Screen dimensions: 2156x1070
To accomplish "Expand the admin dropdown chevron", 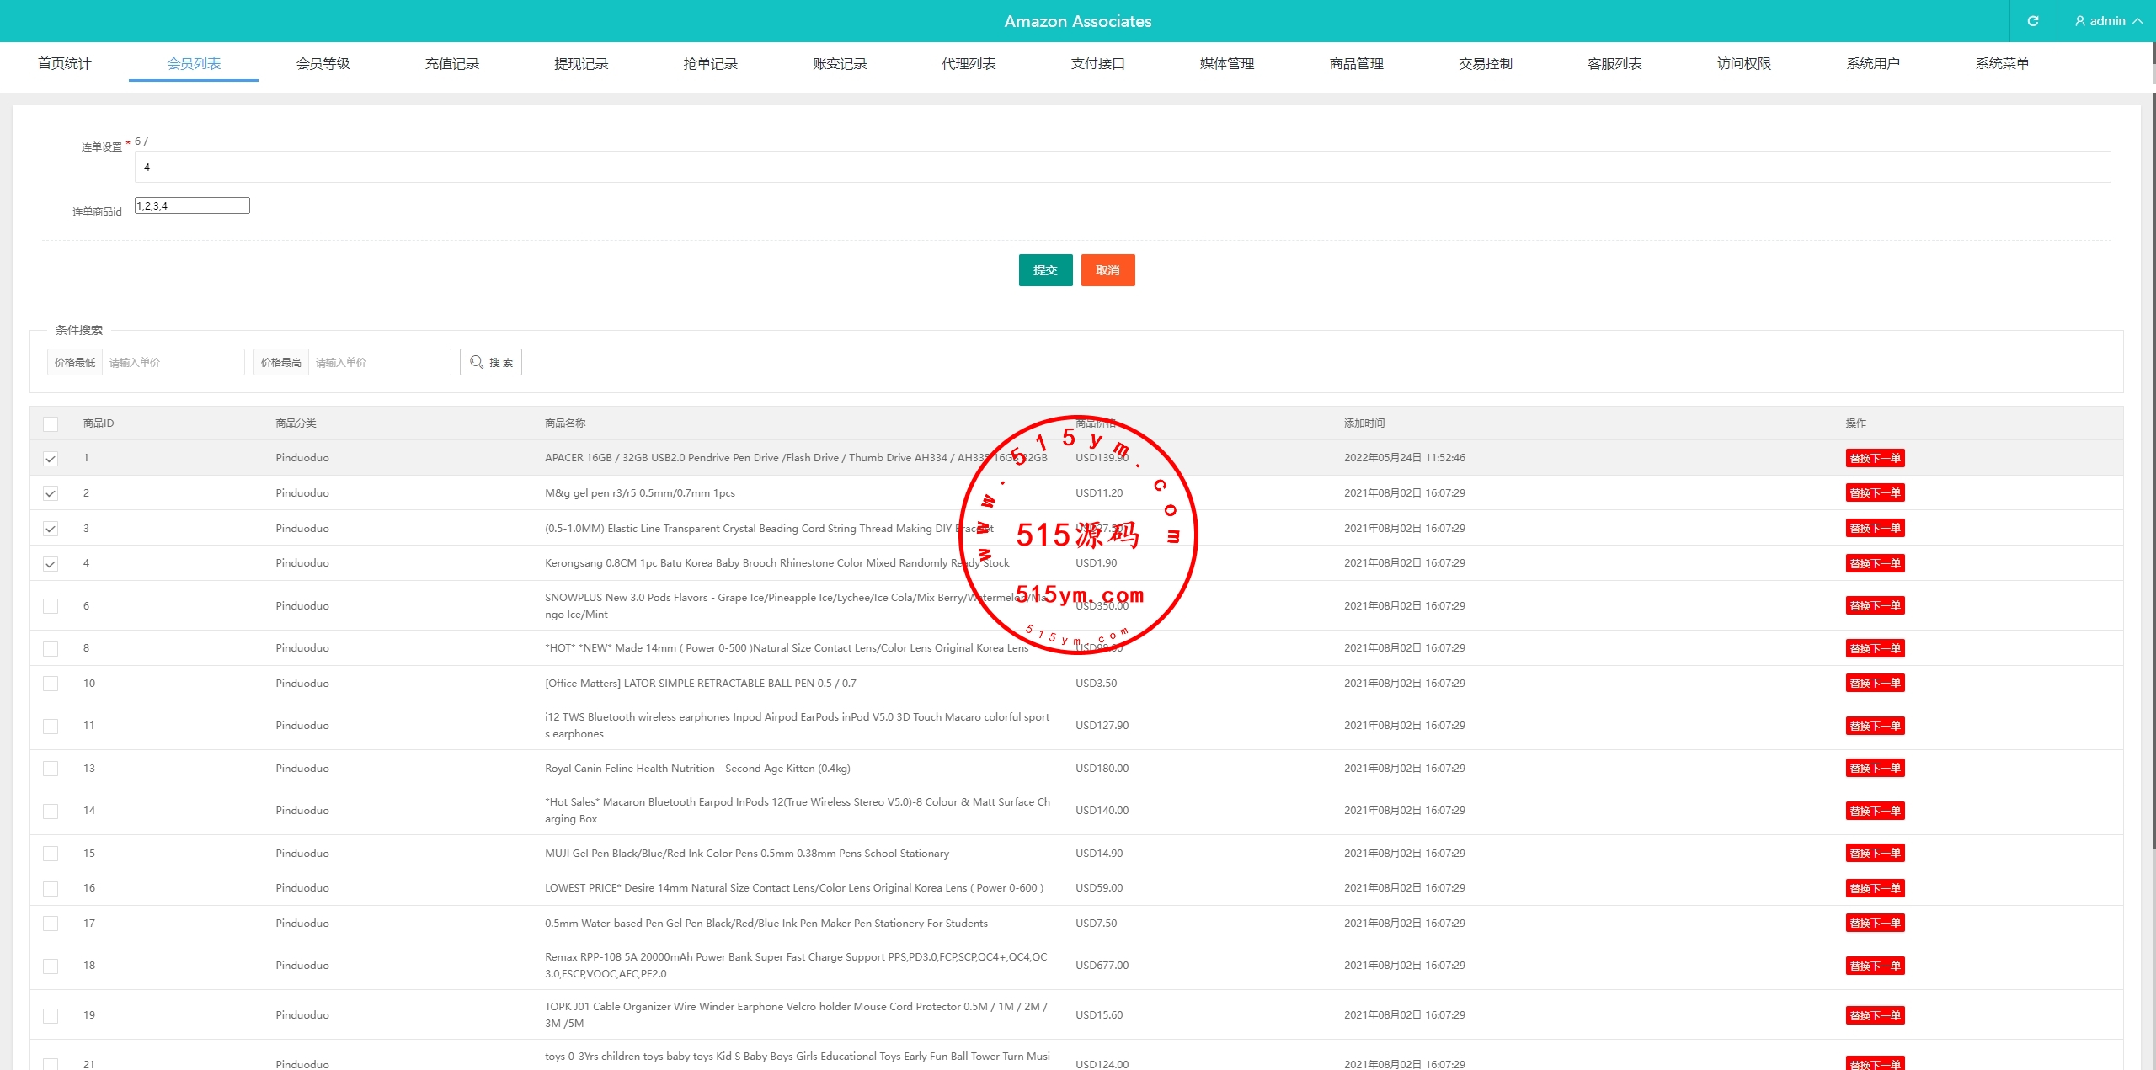I will 2138,21.
